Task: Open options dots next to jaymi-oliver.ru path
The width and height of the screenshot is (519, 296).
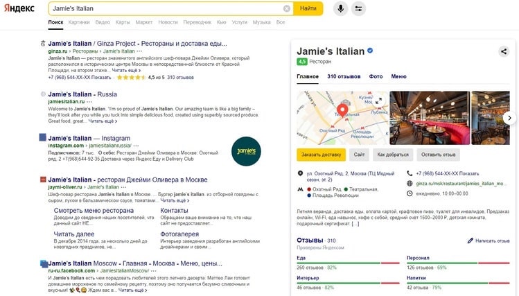Action: [x=123, y=187]
